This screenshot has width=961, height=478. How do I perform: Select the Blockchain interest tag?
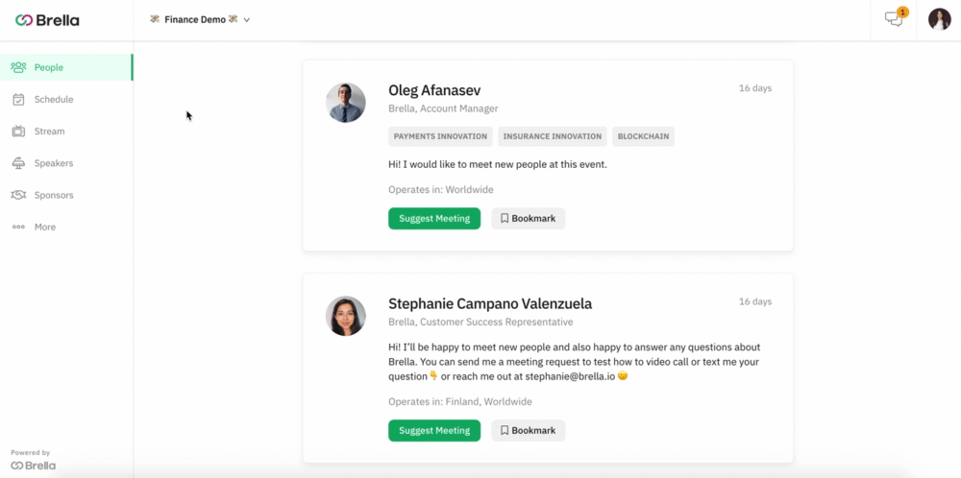[643, 136]
